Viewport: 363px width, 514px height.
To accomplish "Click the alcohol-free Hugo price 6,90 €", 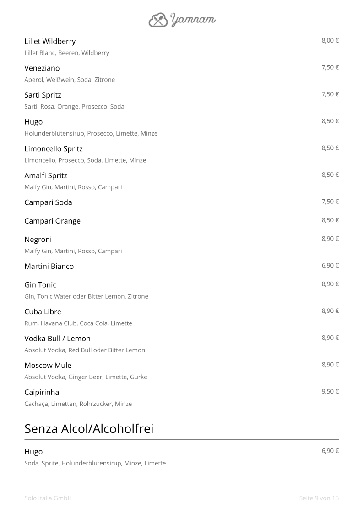I will (x=330, y=451).
